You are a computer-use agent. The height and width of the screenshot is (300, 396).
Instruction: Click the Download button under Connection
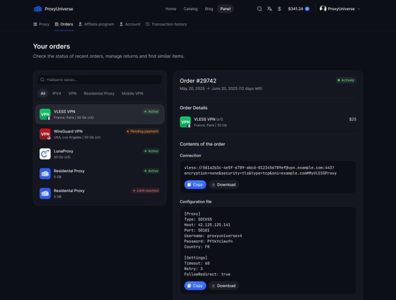pos(224,184)
